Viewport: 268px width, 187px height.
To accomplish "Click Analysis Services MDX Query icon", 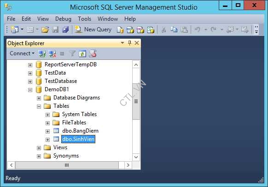I will tap(130, 29).
